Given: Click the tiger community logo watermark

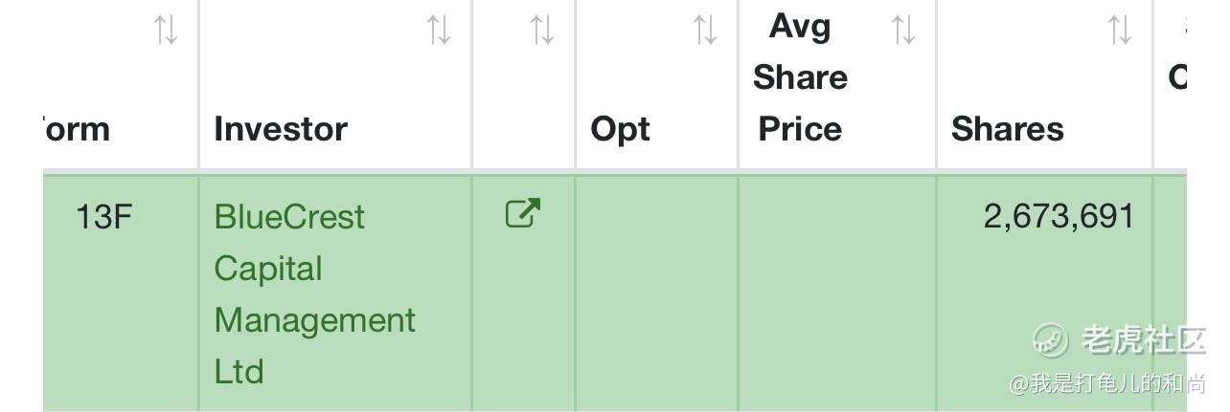Looking at the screenshot, I should click(1050, 338).
